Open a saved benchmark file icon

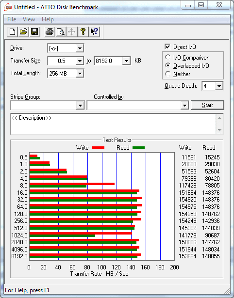23,31
